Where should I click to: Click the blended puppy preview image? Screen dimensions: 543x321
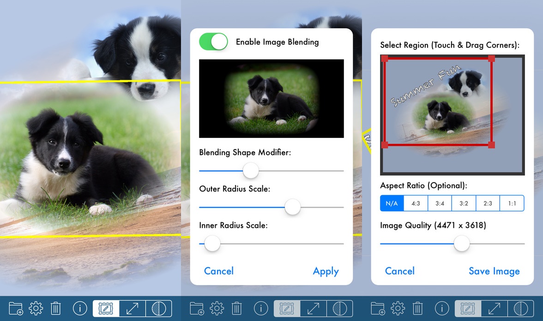pos(271,98)
